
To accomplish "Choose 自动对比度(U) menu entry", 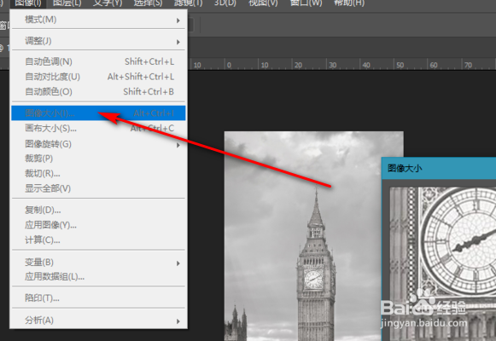I will coord(98,77).
